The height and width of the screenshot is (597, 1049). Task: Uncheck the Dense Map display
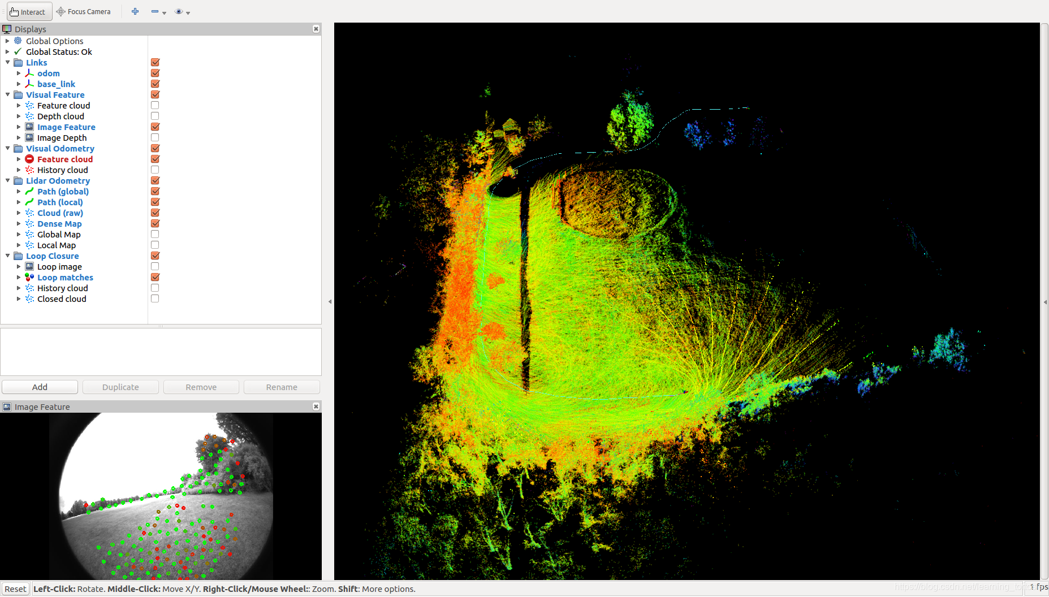tap(155, 223)
